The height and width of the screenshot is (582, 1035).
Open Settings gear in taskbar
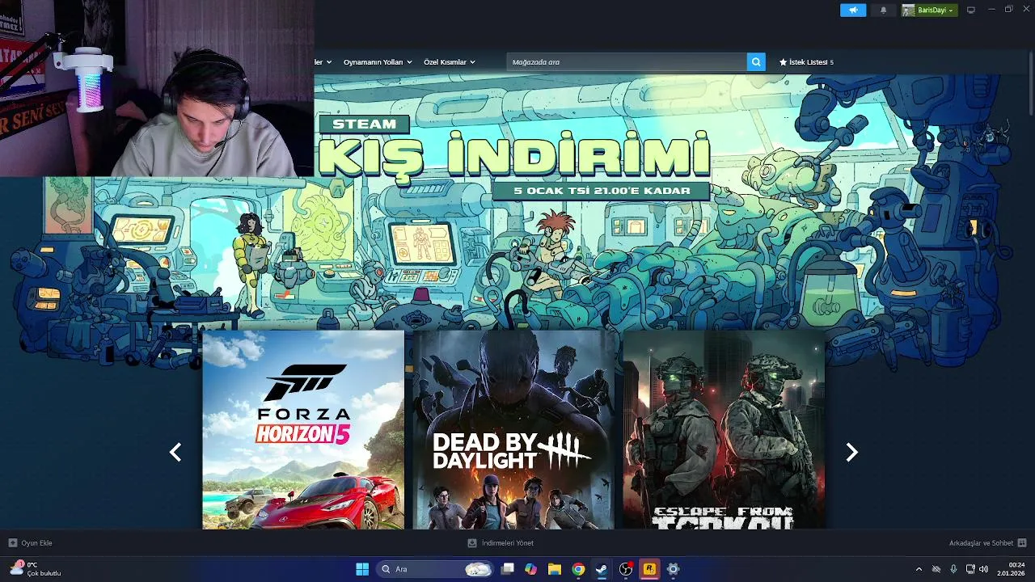click(673, 569)
